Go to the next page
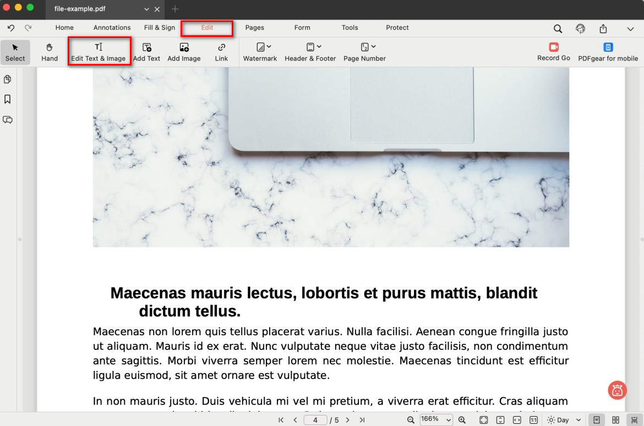 [x=347, y=420]
